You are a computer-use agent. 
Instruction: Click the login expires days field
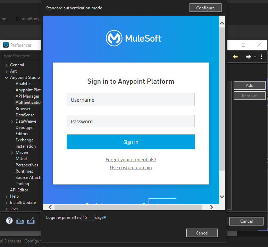coord(88,217)
